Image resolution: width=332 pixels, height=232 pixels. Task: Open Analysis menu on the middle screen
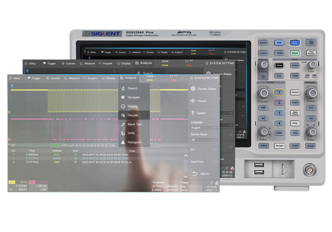coord(144,63)
